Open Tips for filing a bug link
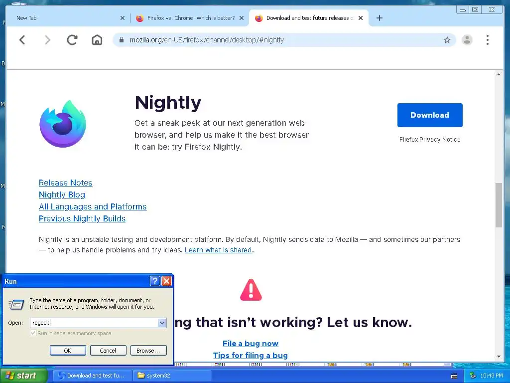 251,355
